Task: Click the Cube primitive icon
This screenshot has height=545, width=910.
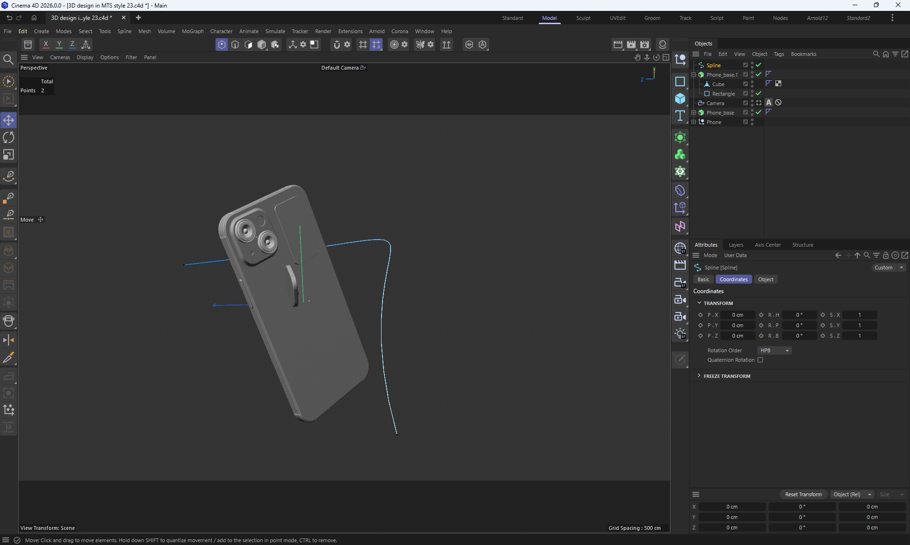Action: [680, 98]
